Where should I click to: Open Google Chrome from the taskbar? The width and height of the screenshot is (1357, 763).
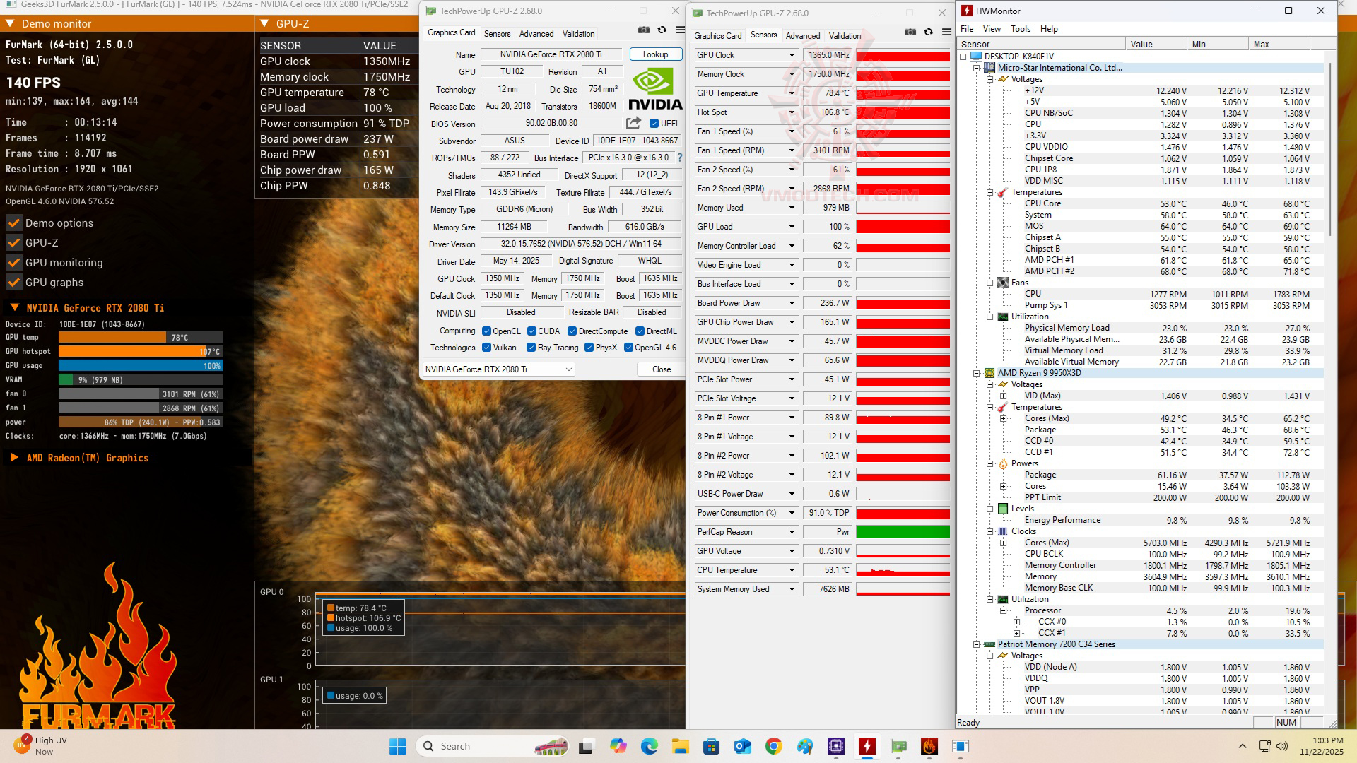coord(773,746)
